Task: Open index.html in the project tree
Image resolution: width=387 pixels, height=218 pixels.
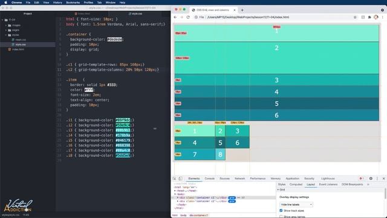Action: click(18, 50)
